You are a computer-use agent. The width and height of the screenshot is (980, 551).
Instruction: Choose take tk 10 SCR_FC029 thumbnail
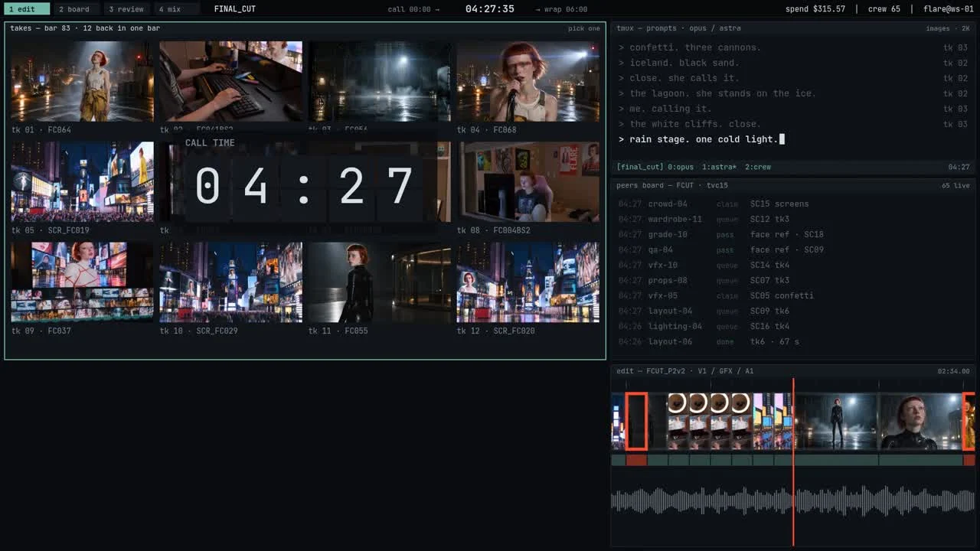(x=230, y=282)
